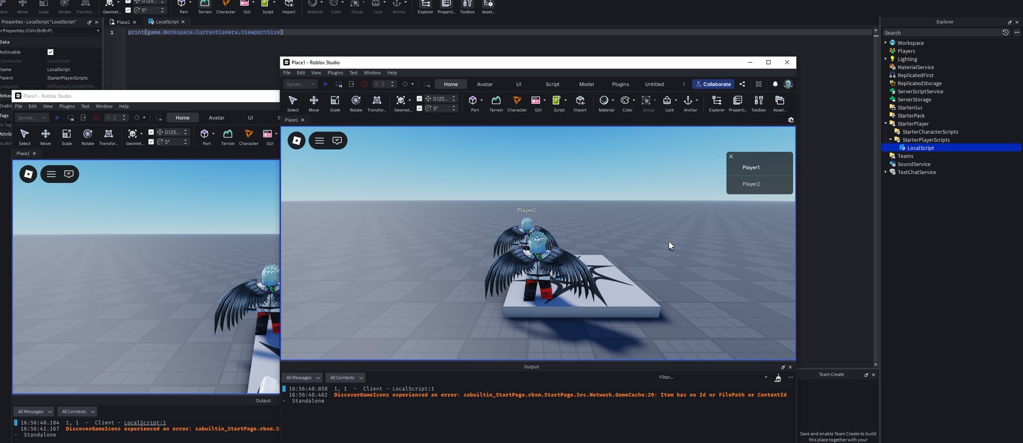Increase the move snap increment stepper in front window
This screenshot has width=1023, height=443.
tap(454, 97)
